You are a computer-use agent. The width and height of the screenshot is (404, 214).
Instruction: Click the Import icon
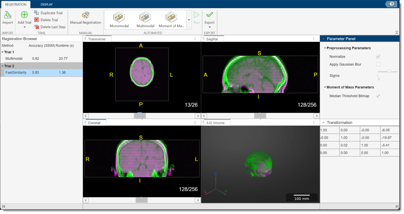point(8,15)
